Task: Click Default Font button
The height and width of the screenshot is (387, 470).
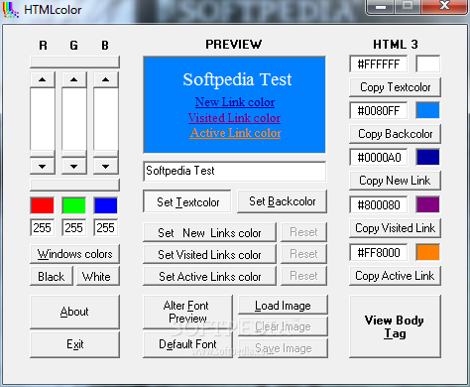Action: pos(187,344)
